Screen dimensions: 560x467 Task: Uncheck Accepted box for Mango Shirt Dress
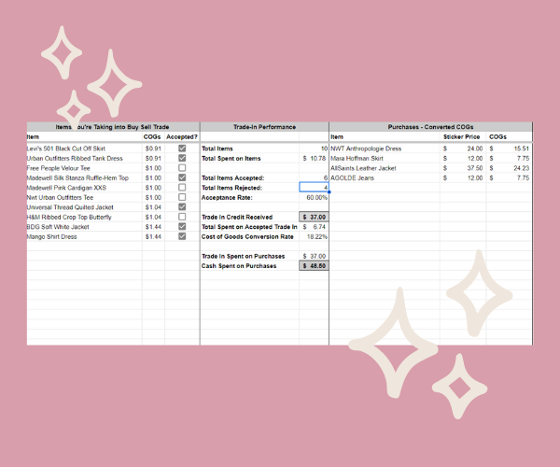(182, 236)
